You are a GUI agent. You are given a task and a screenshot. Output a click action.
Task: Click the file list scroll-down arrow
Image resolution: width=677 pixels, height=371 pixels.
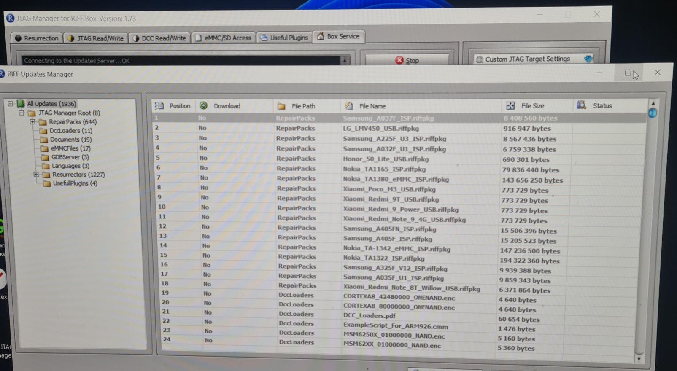pos(639,359)
